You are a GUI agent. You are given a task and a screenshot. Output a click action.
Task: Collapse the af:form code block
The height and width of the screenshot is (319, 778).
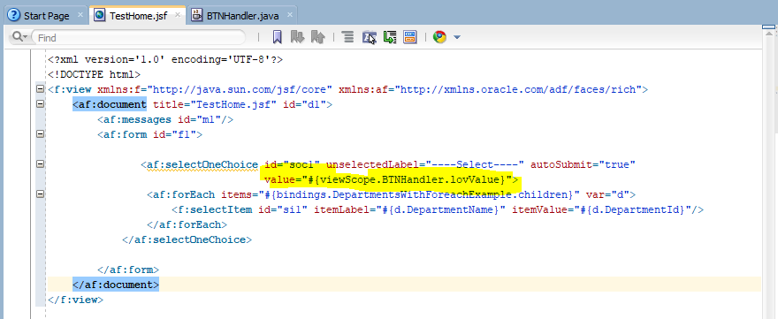click(x=40, y=134)
